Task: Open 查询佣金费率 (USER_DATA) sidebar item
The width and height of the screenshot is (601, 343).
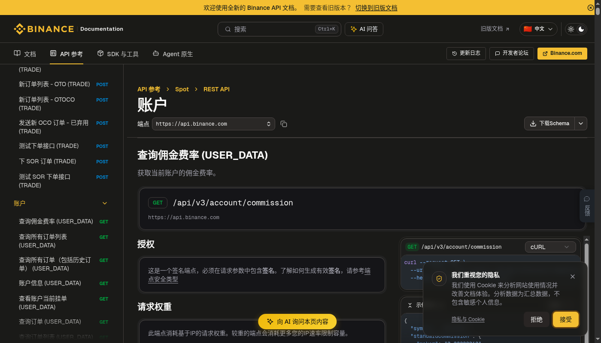Action: click(64, 222)
